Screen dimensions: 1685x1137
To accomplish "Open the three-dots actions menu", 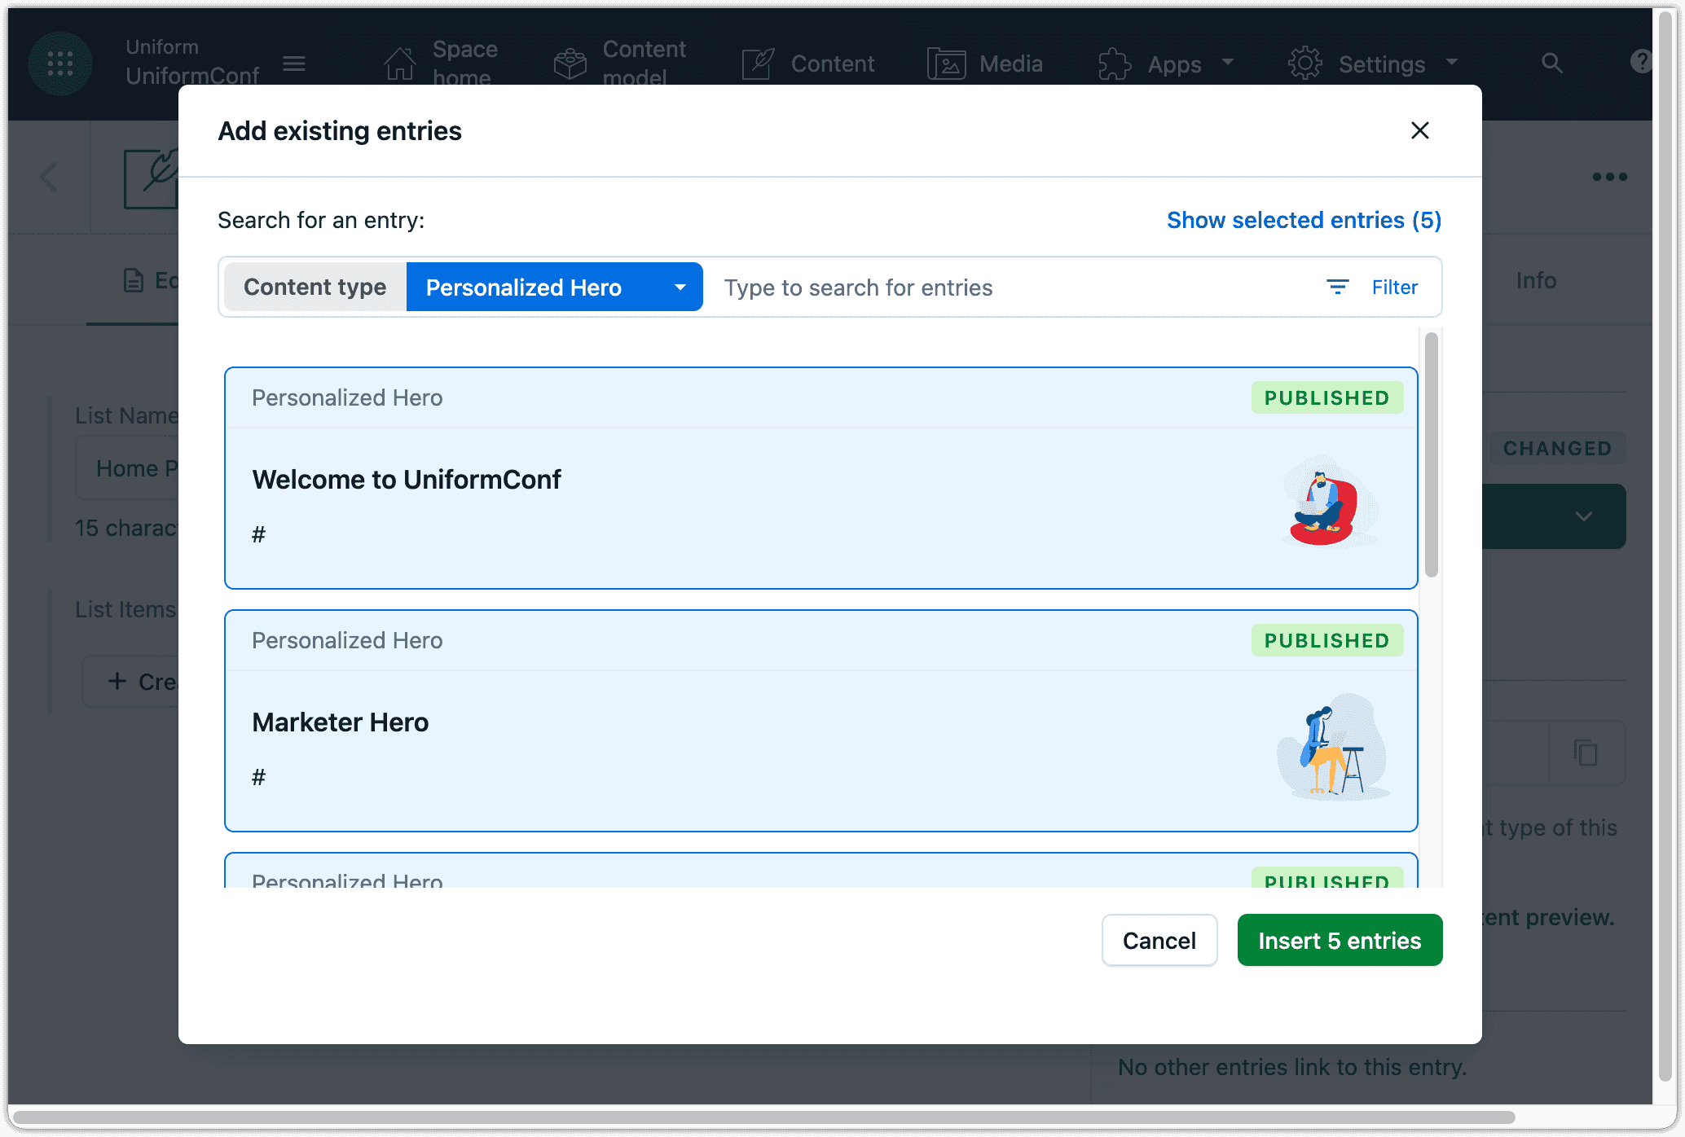I will 1609,177.
